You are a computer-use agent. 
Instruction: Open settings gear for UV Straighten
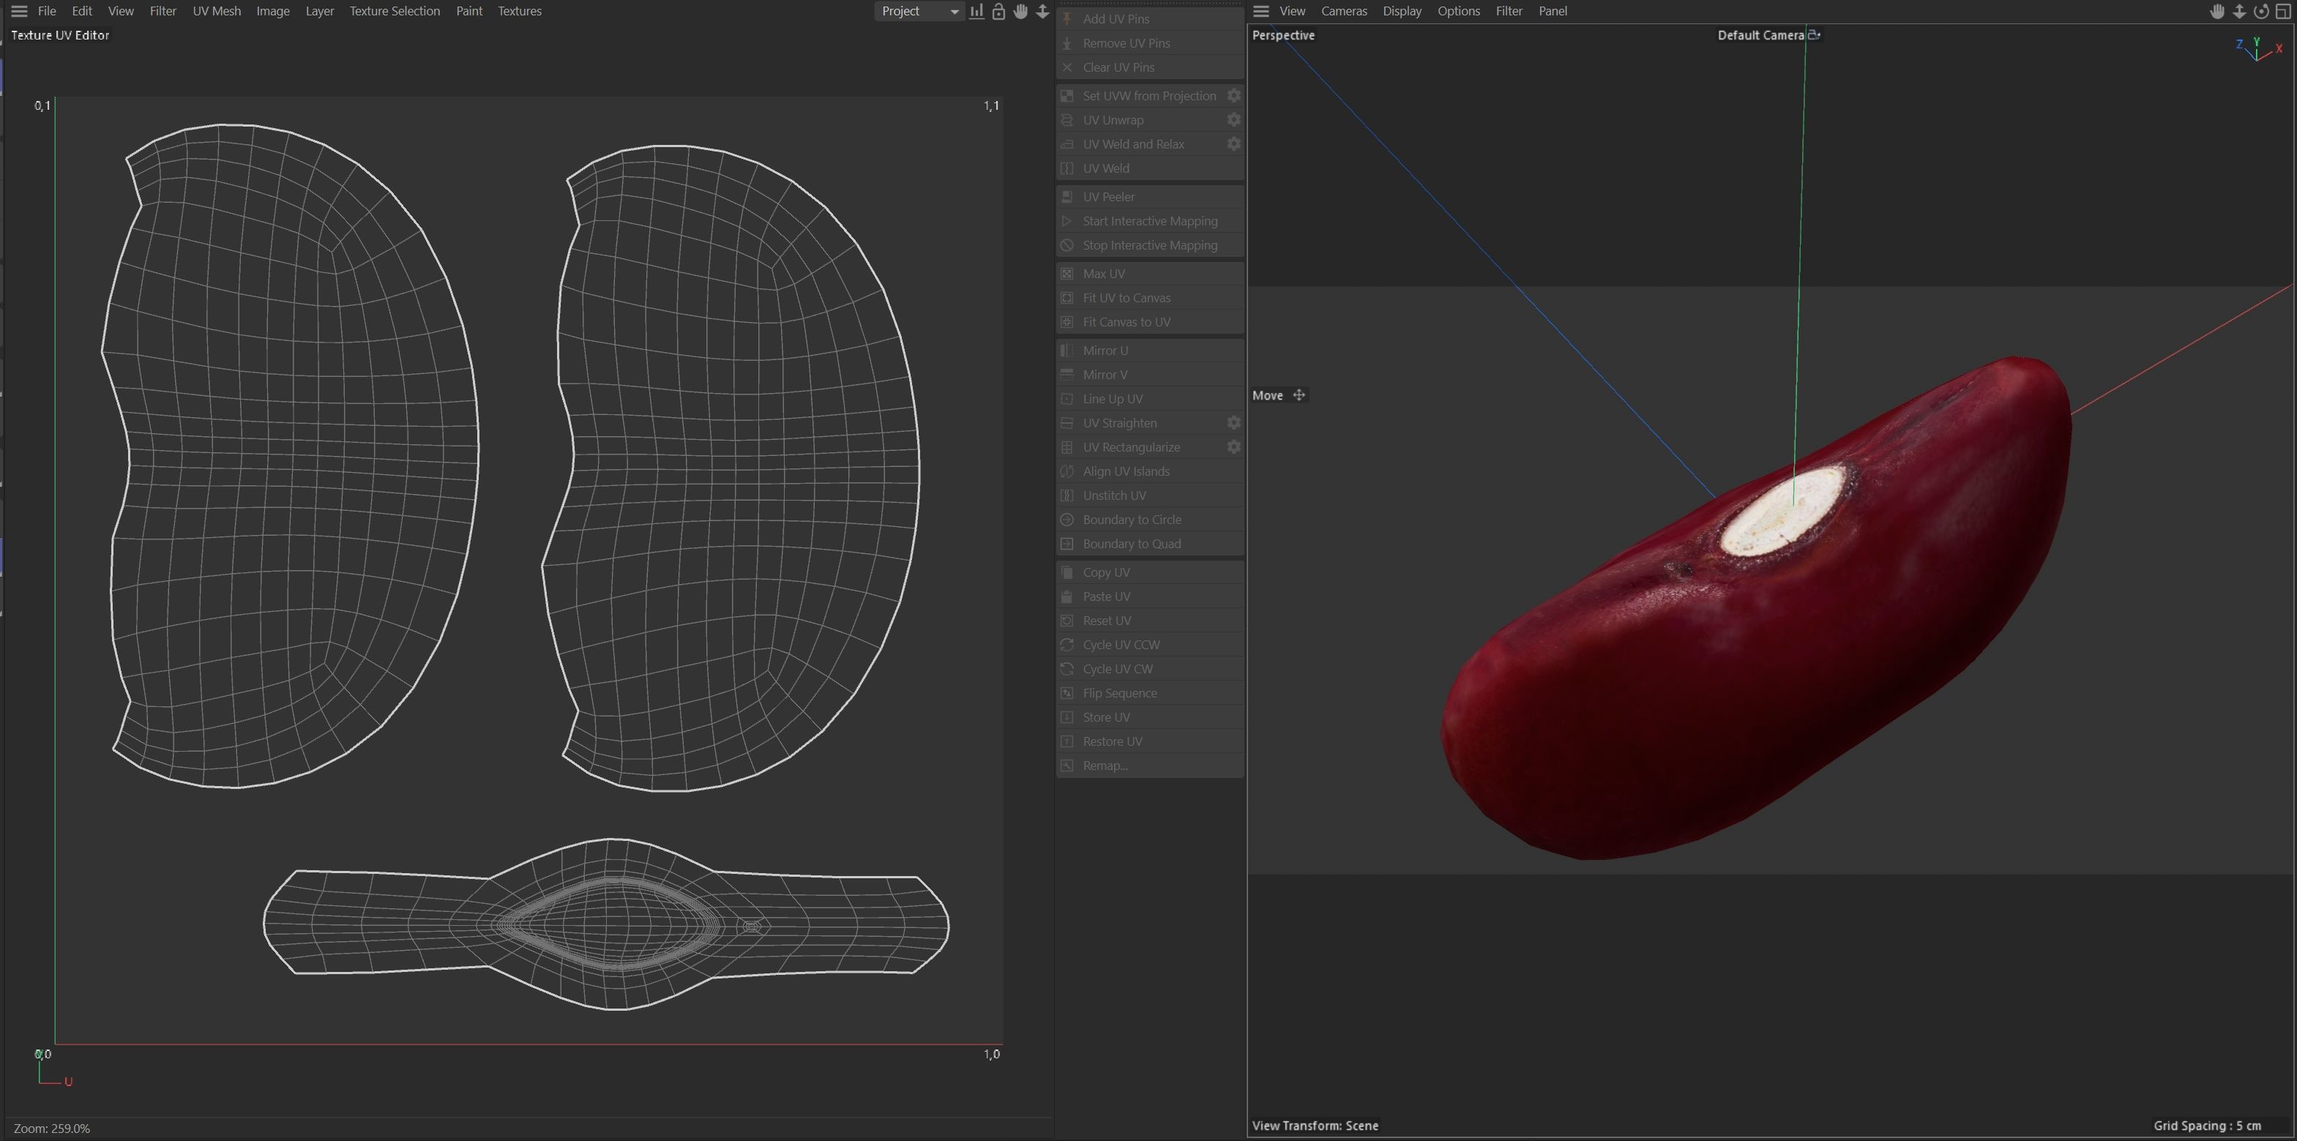pyautogui.click(x=1234, y=422)
